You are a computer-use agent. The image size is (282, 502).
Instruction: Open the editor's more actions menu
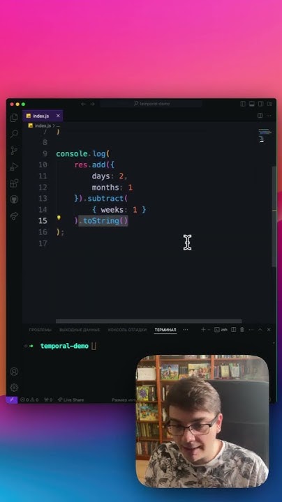(x=269, y=116)
